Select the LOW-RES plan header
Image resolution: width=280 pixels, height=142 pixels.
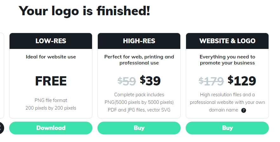pyautogui.click(x=51, y=41)
